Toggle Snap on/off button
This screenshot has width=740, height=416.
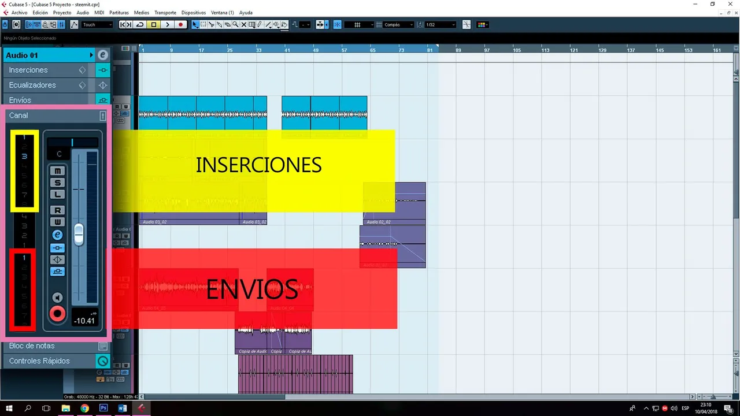pos(337,24)
